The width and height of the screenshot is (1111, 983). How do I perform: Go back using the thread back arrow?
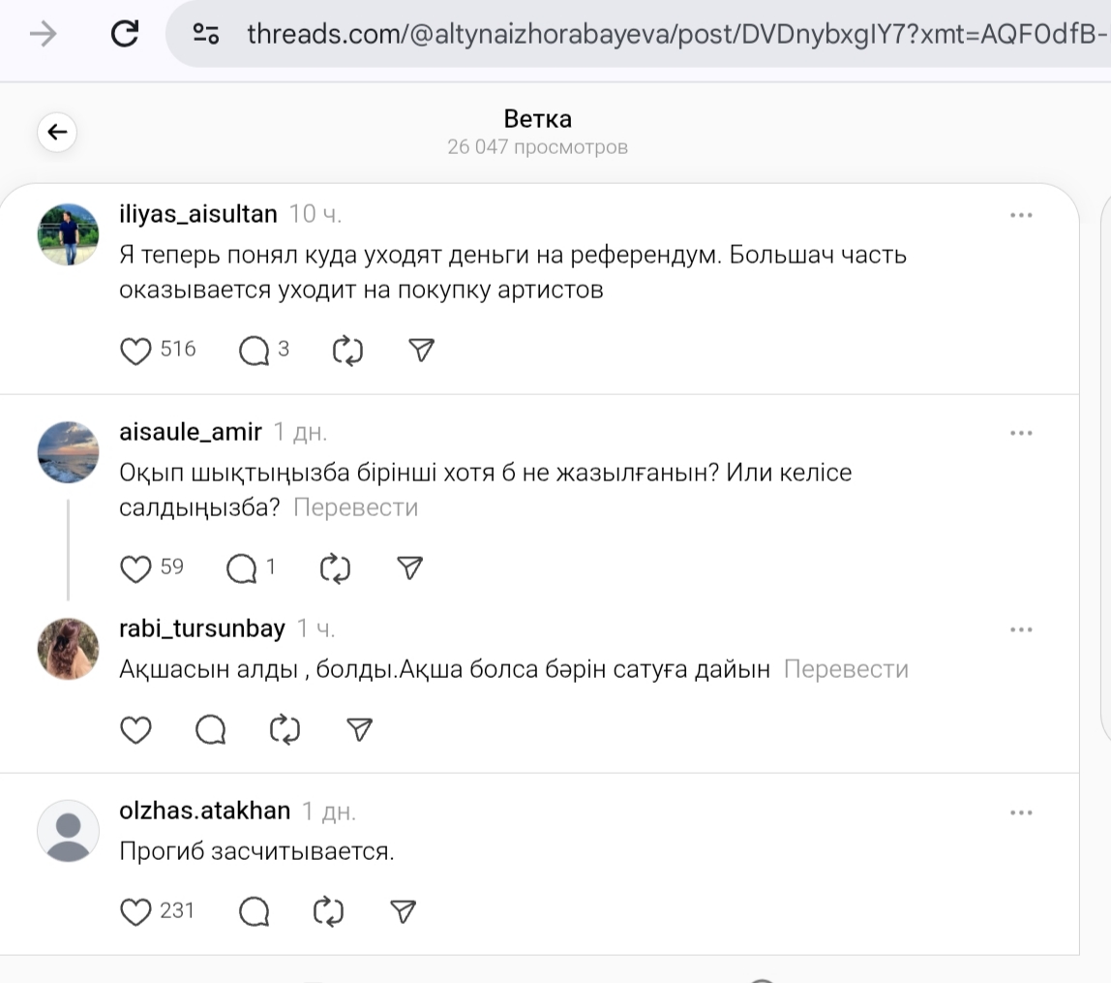(x=57, y=132)
